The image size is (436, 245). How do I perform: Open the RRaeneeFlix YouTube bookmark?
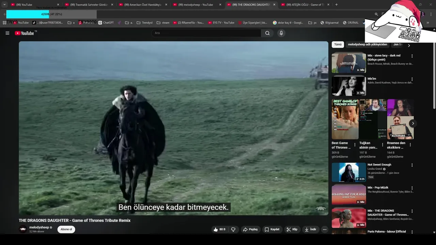coord(188,23)
